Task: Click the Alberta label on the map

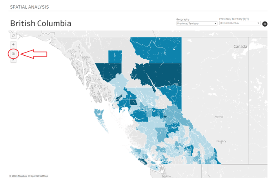Action: (219, 116)
